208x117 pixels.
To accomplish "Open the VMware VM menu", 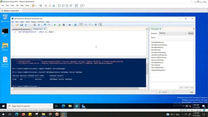I will (x=17, y=6).
